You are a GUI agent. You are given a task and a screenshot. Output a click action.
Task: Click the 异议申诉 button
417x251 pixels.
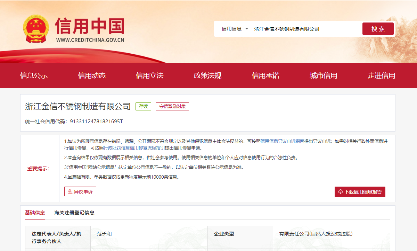(x=80, y=191)
